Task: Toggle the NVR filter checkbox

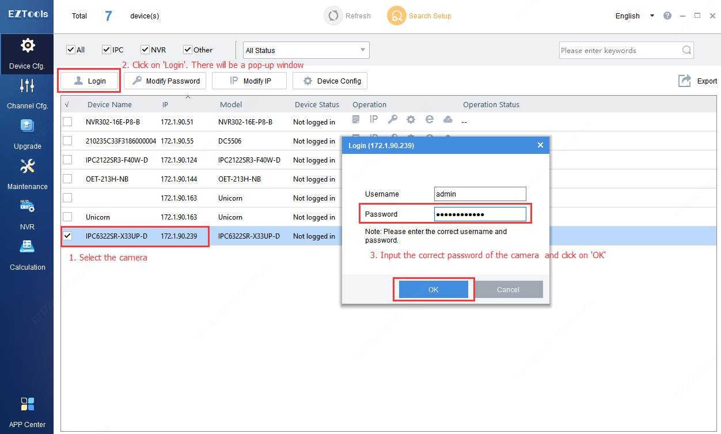Action: point(145,50)
